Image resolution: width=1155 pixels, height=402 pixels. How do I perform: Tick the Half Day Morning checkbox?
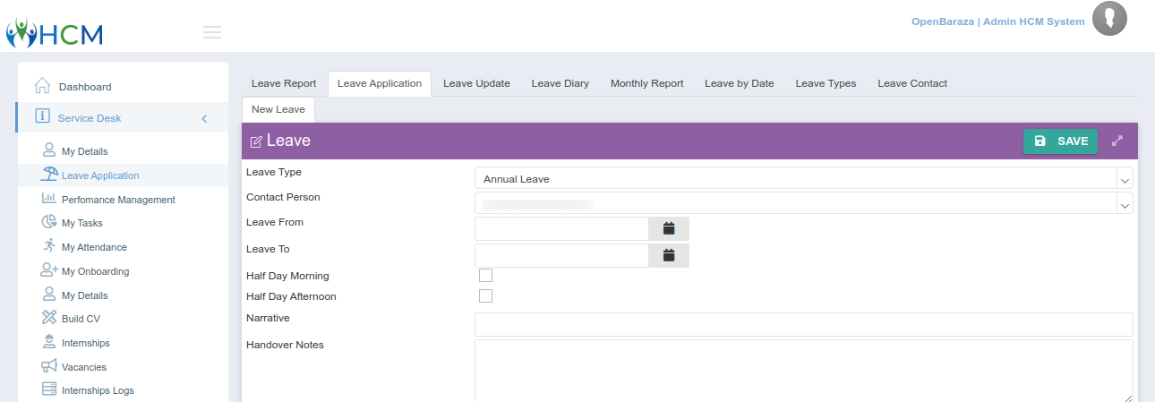(x=485, y=275)
